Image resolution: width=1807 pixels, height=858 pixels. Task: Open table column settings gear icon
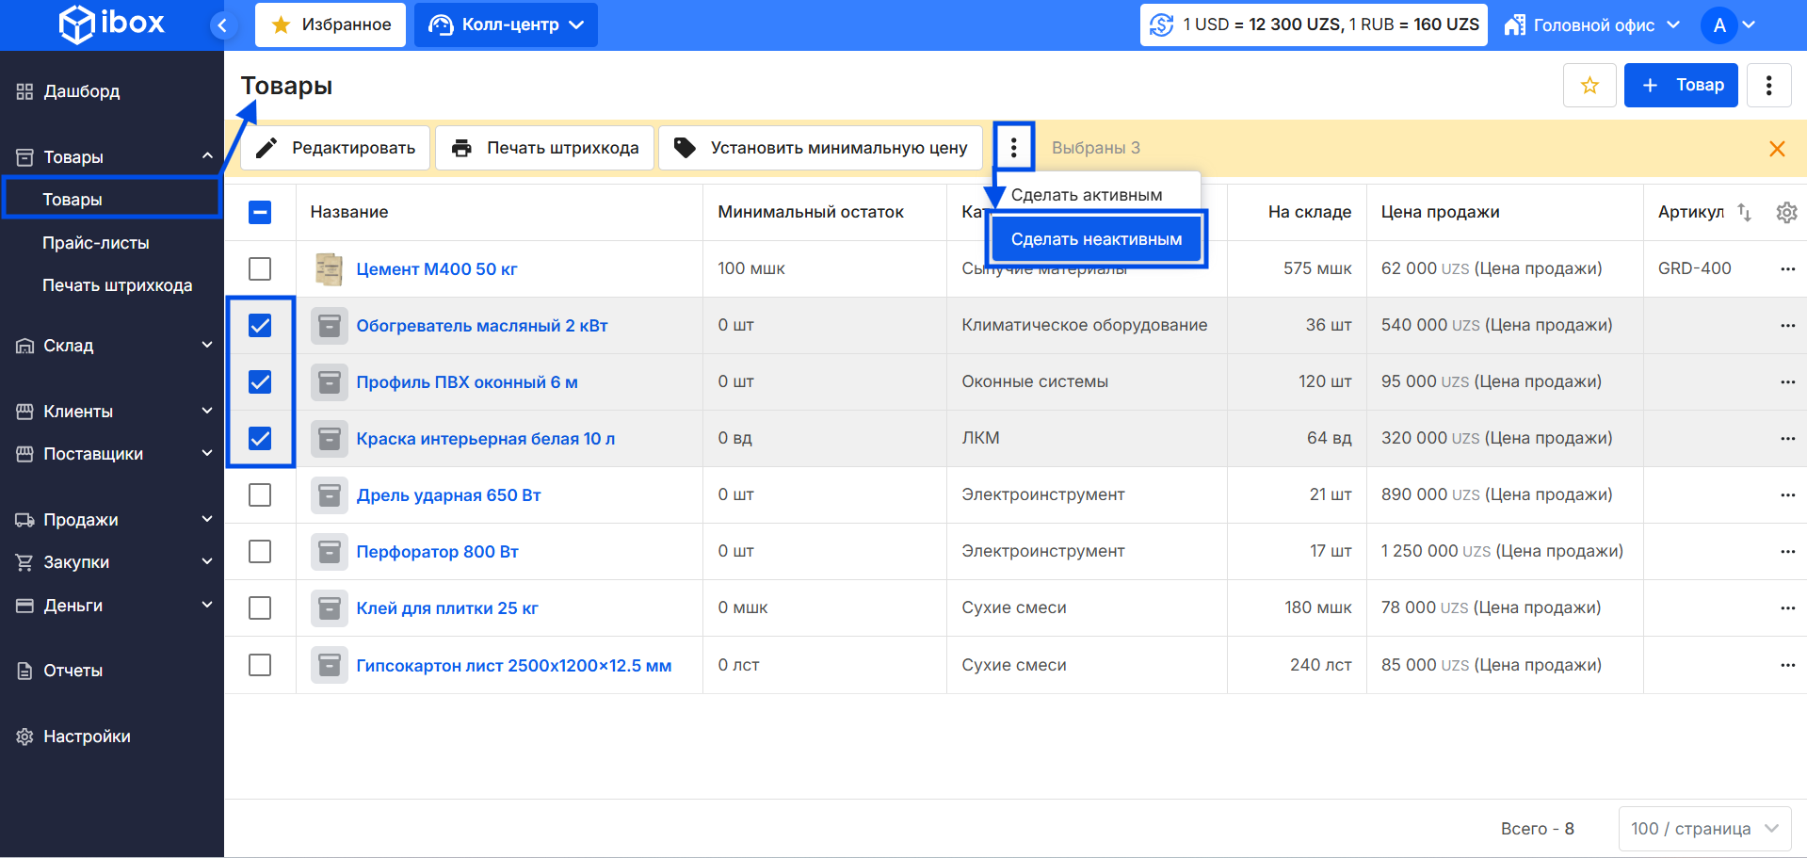tap(1785, 213)
